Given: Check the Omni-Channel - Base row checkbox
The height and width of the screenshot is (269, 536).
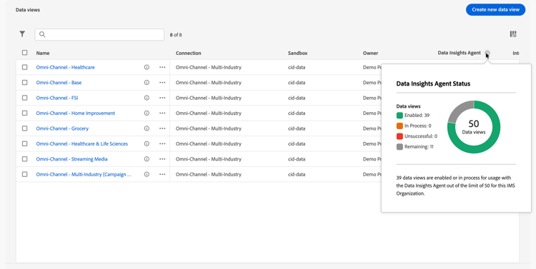Looking at the screenshot, I should tap(24, 82).
